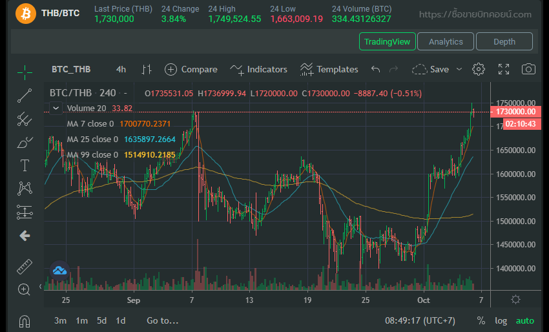
Task: Select the XABCD pattern tool
Action: [x=25, y=189]
